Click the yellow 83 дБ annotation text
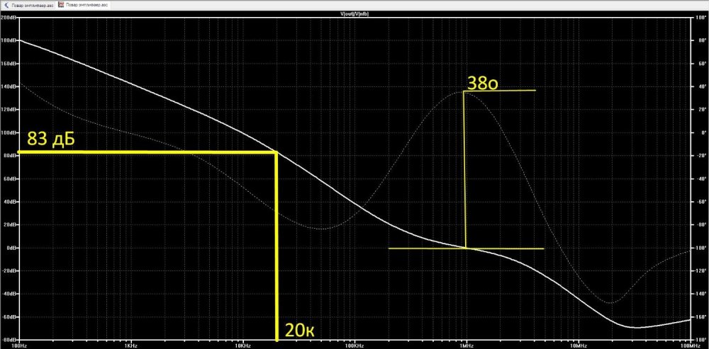 pos(51,139)
